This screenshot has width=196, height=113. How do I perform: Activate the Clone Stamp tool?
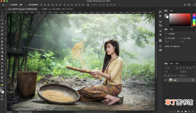tap(2, 41)
